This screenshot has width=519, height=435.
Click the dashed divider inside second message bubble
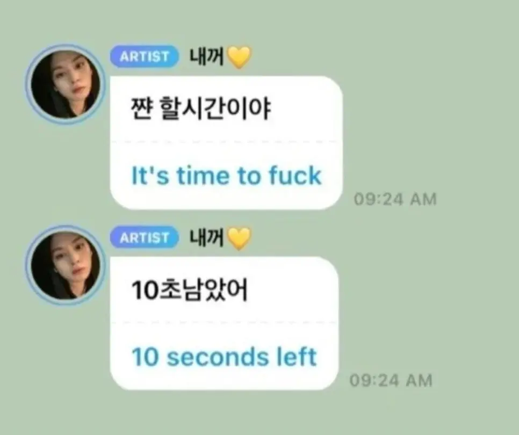(224, 322)
